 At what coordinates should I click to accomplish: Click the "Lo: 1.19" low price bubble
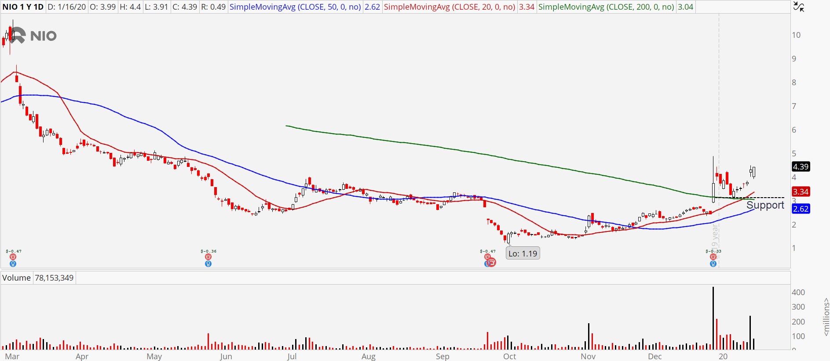(523, 253)
